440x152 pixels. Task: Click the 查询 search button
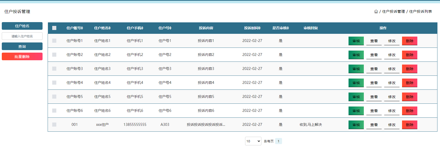click(22, 46)
